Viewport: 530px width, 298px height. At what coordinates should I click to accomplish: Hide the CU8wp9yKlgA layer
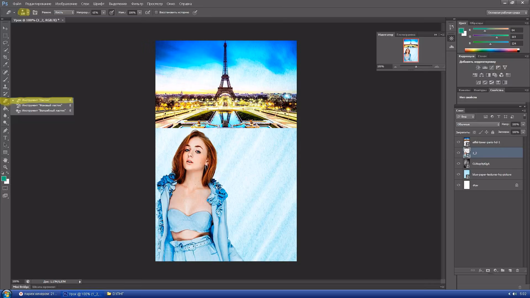pos(459,164)
